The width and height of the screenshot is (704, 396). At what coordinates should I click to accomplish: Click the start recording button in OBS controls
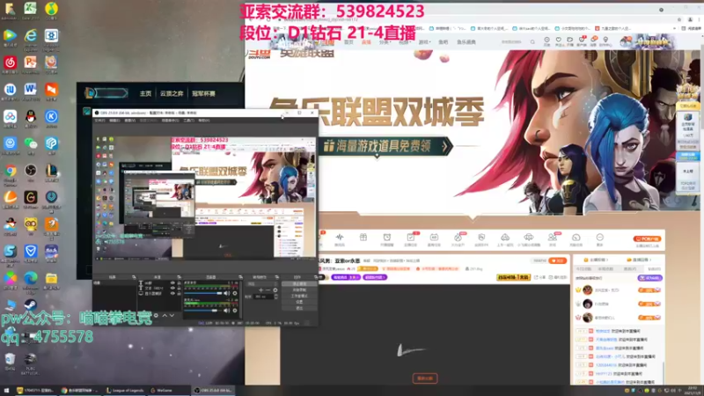click(299, 290)
